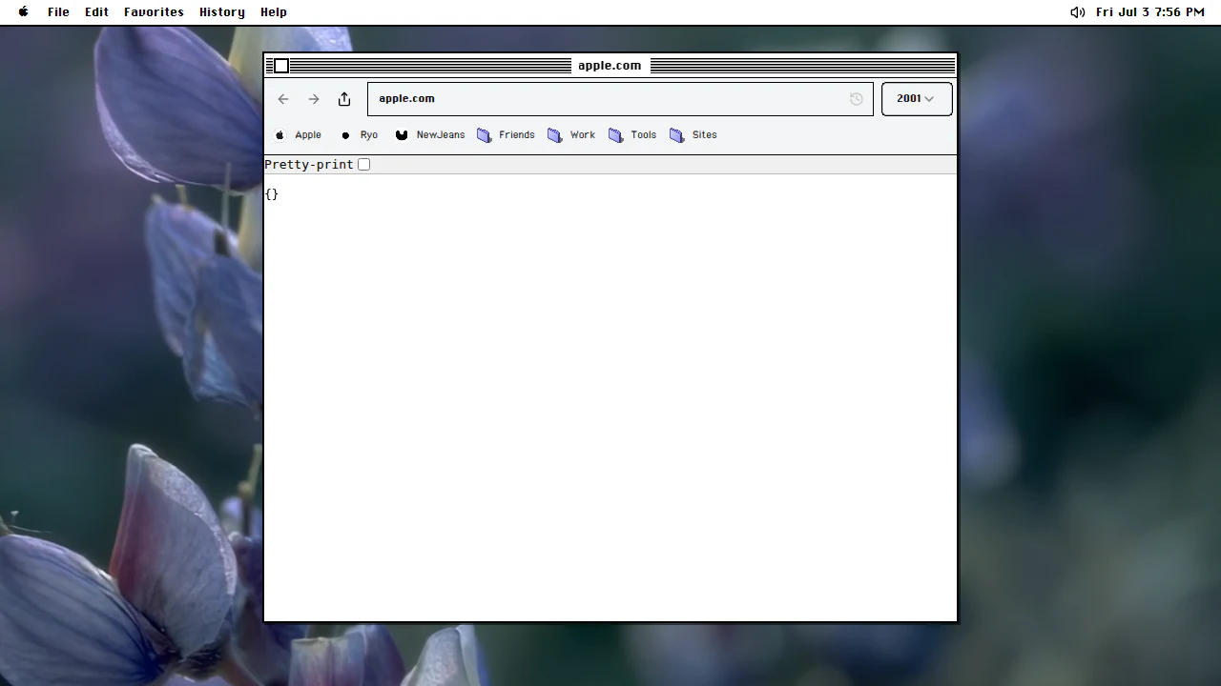Go back with the left arrow

tap(283, 99)
